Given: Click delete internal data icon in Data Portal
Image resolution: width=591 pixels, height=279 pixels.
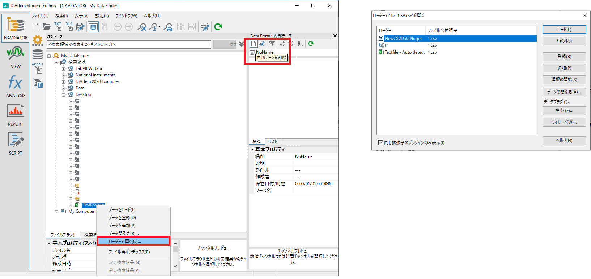Looking at the screenshot, I should pyautogui.click(x=254, y=44).
